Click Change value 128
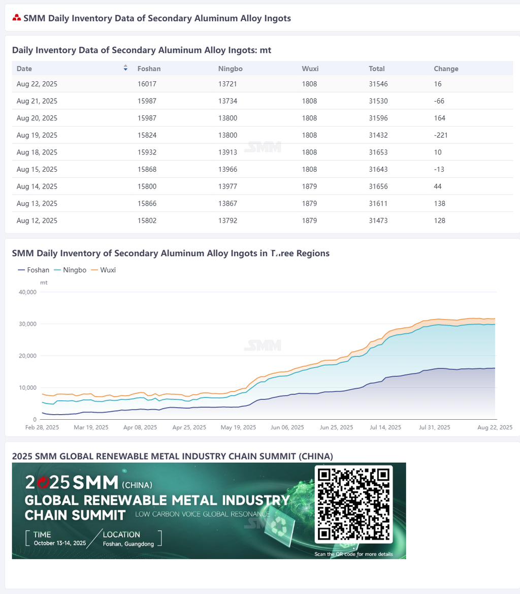The width and height of the screenshot is (520, 594). [x=439, y=221]
